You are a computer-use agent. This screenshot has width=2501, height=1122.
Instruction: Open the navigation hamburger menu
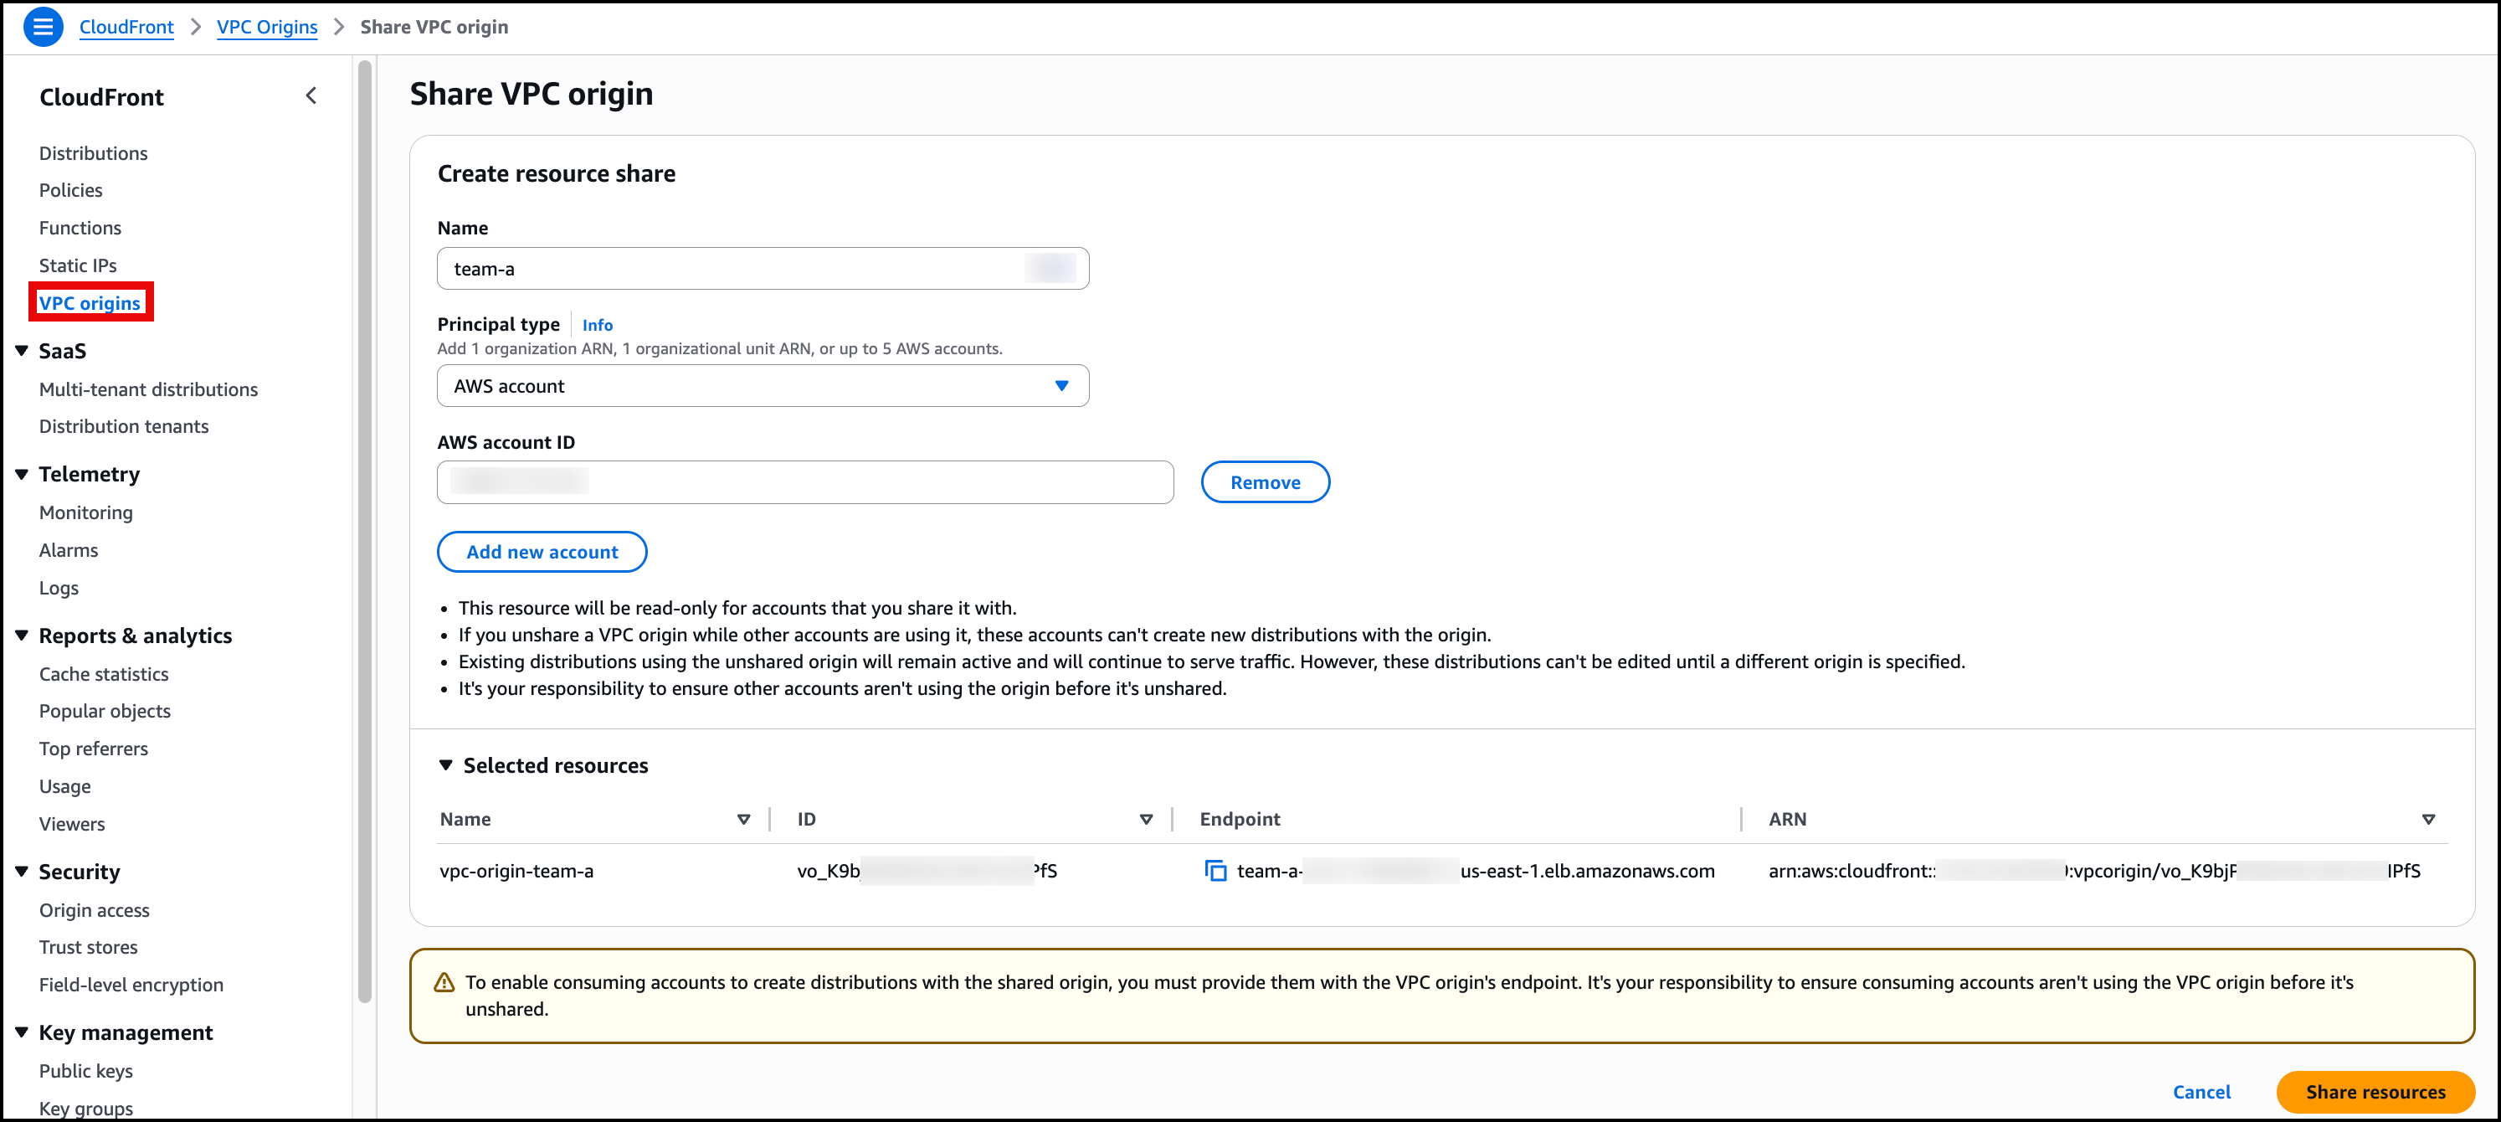[x=43, y=26]
